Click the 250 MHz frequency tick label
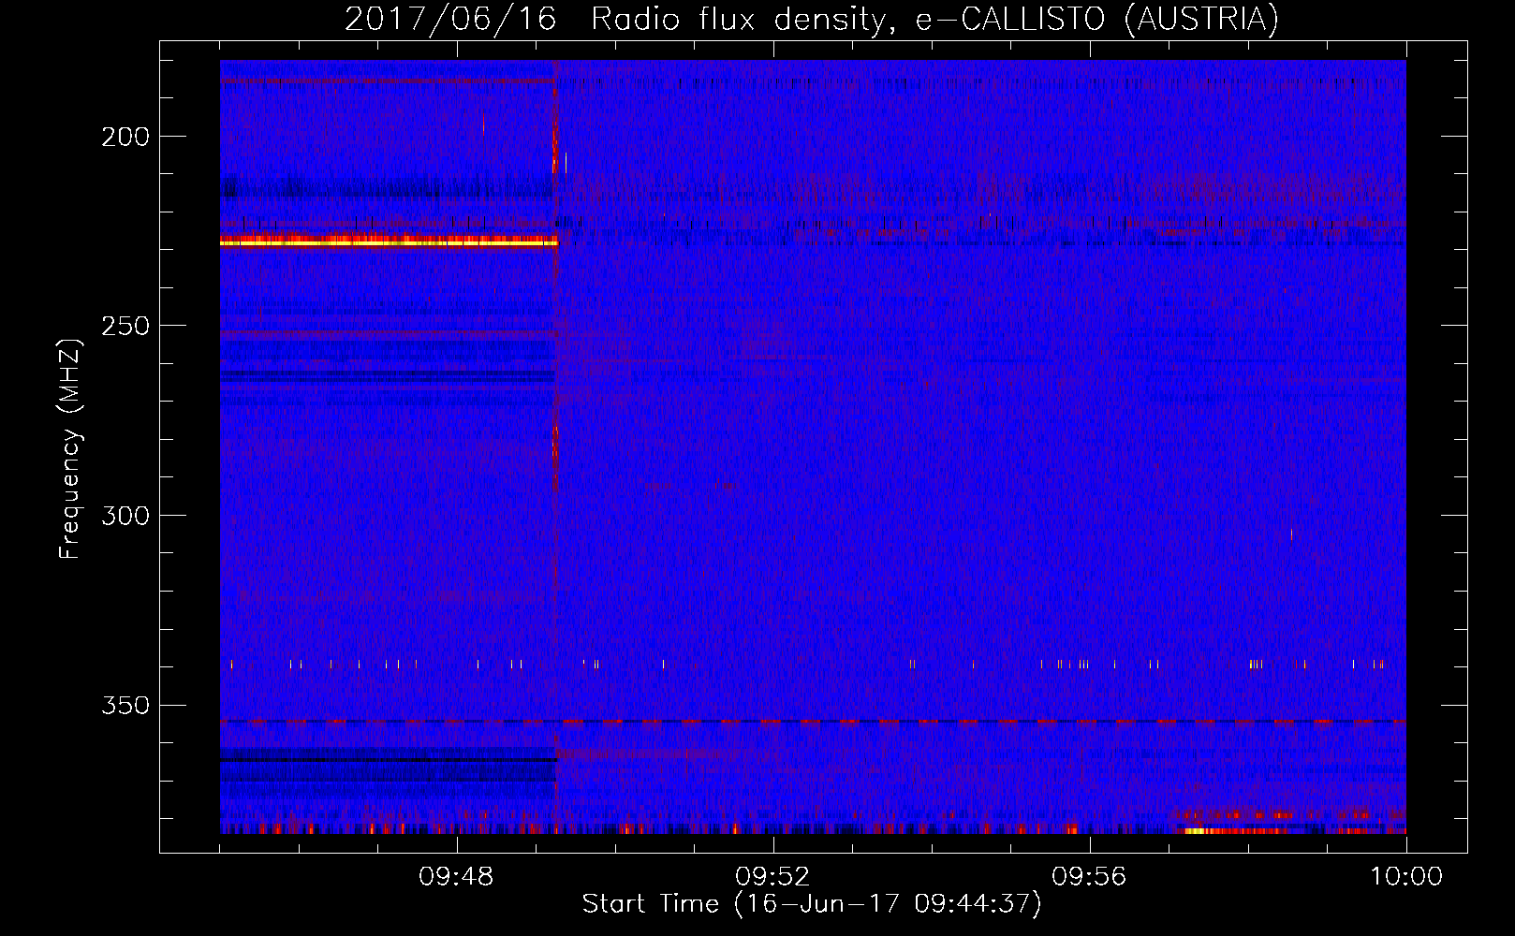1515x936 pixels. tap(125, 326)
